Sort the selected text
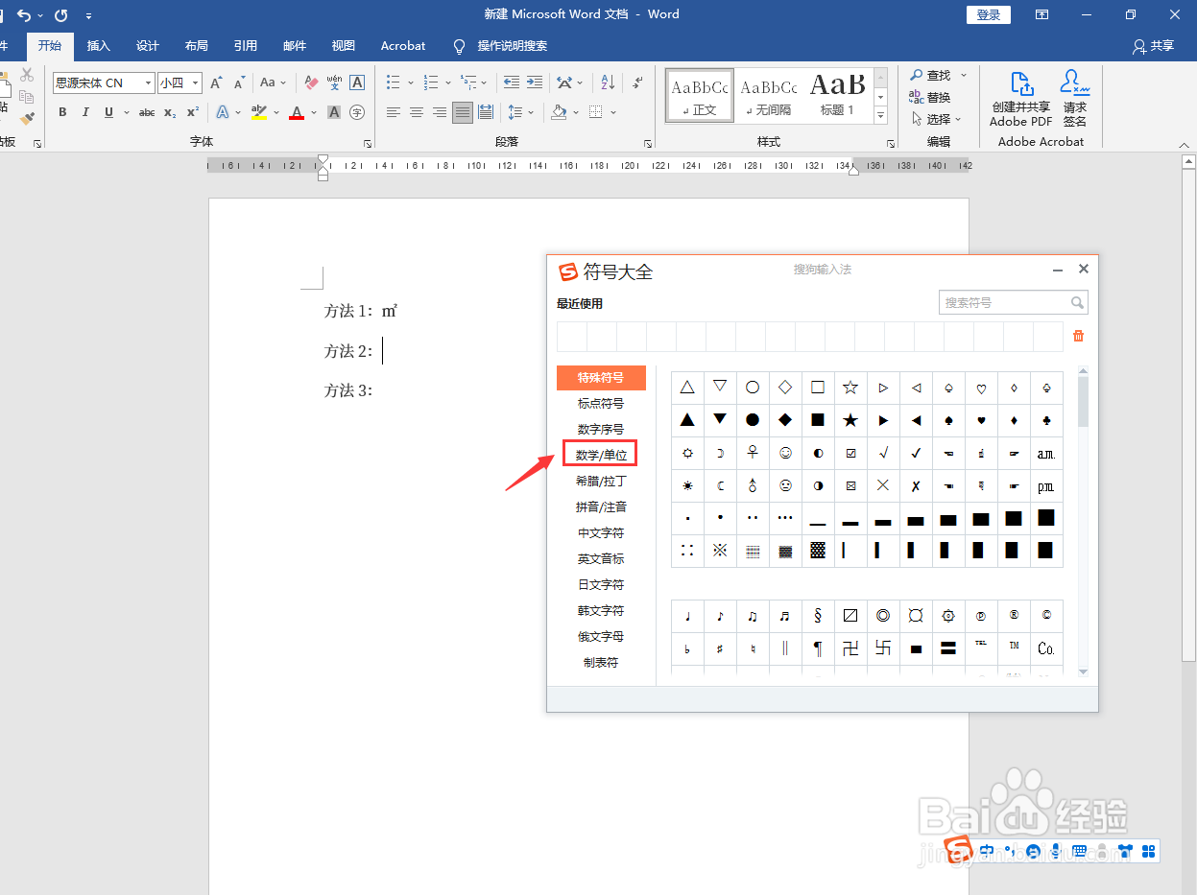 [609, 83]
